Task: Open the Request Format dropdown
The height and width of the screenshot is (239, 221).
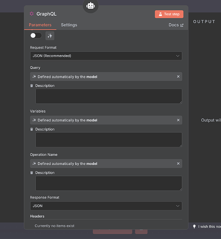Action: [x=106, y=56]
